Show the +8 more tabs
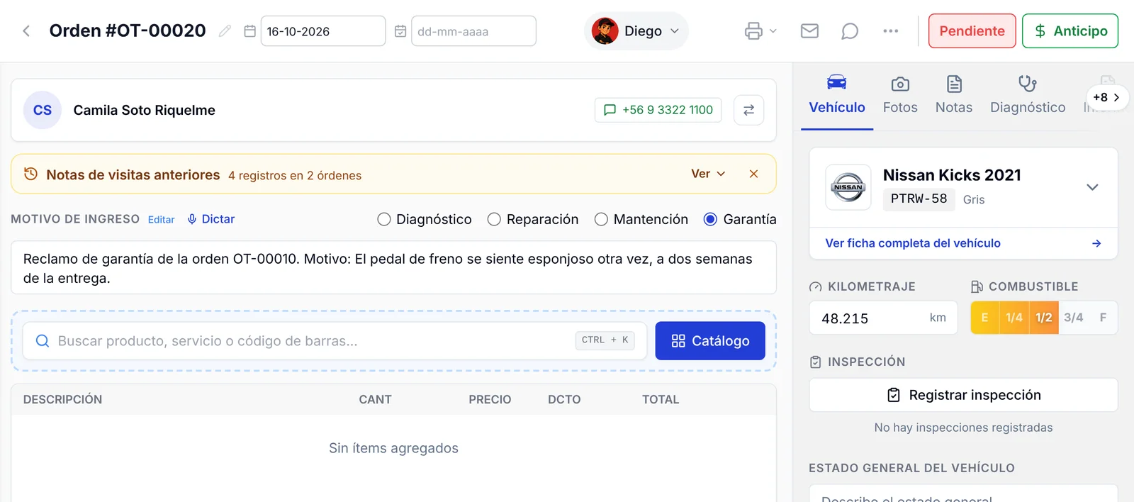 (x=1106, y=97)
